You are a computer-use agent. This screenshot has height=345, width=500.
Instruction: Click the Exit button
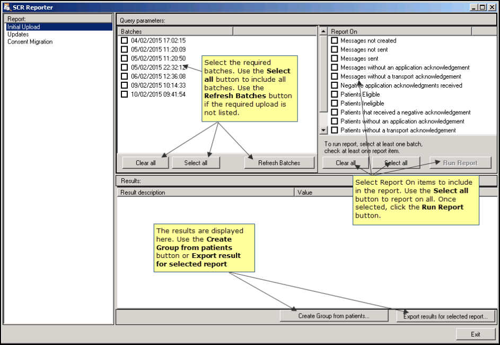tap(476, 334)
